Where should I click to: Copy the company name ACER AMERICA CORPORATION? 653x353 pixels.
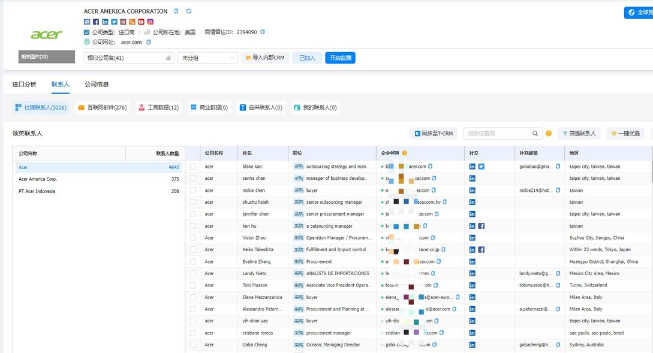click(176, 11)
